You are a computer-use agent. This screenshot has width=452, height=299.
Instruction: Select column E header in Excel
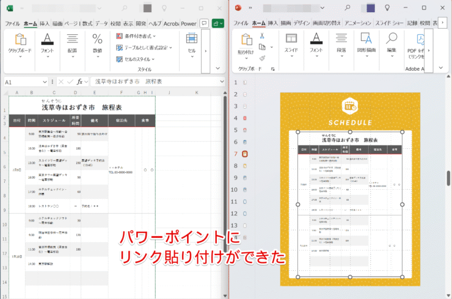tap(95, 93)
